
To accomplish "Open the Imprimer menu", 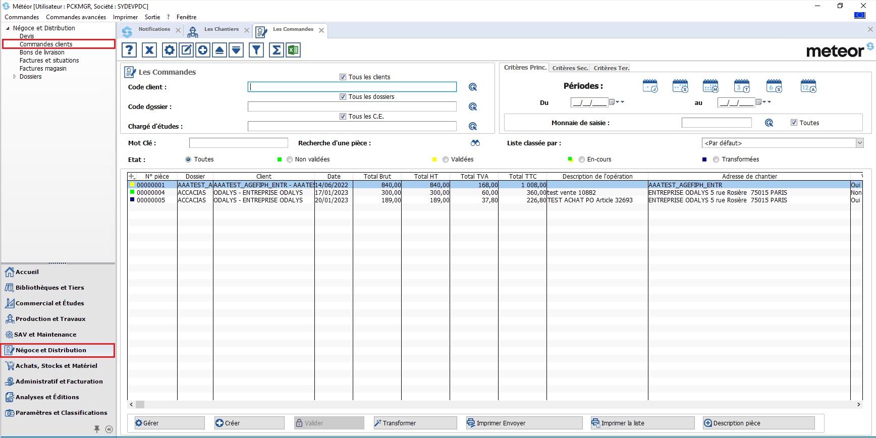I will click(x=125, y=17).
